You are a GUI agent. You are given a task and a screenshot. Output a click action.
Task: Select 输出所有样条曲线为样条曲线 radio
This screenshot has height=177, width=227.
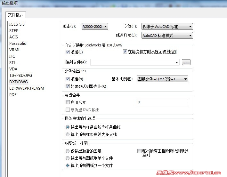[x=68, y=127]
